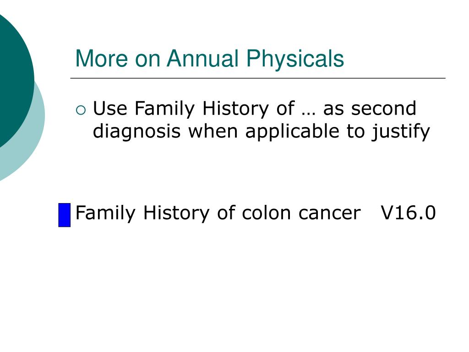Select the 'More on Annual Physicals' title
The image size is (469, 352).
coord(209,58)
